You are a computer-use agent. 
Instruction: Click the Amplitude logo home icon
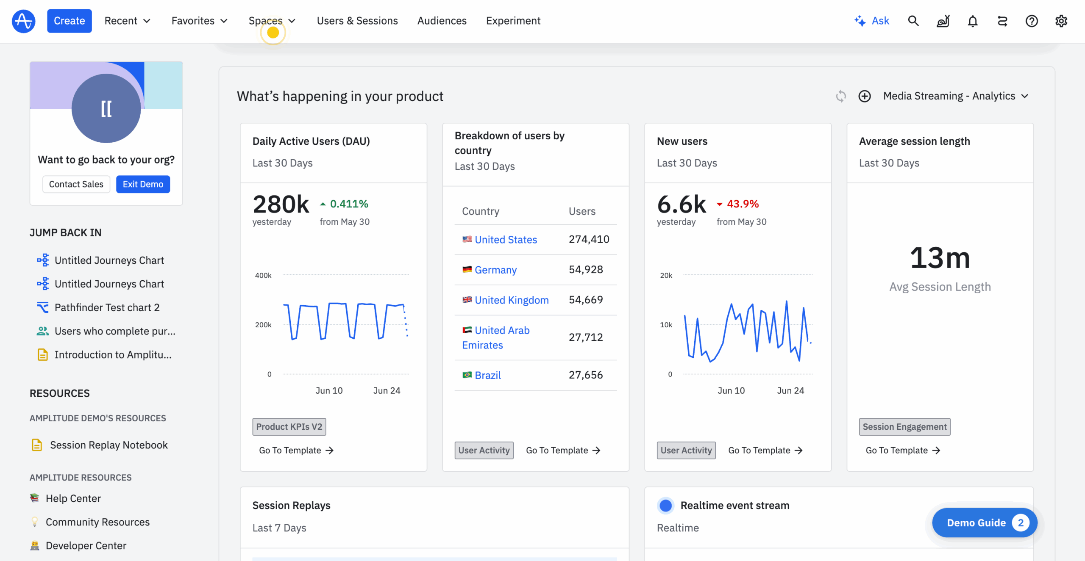(23, 21)
